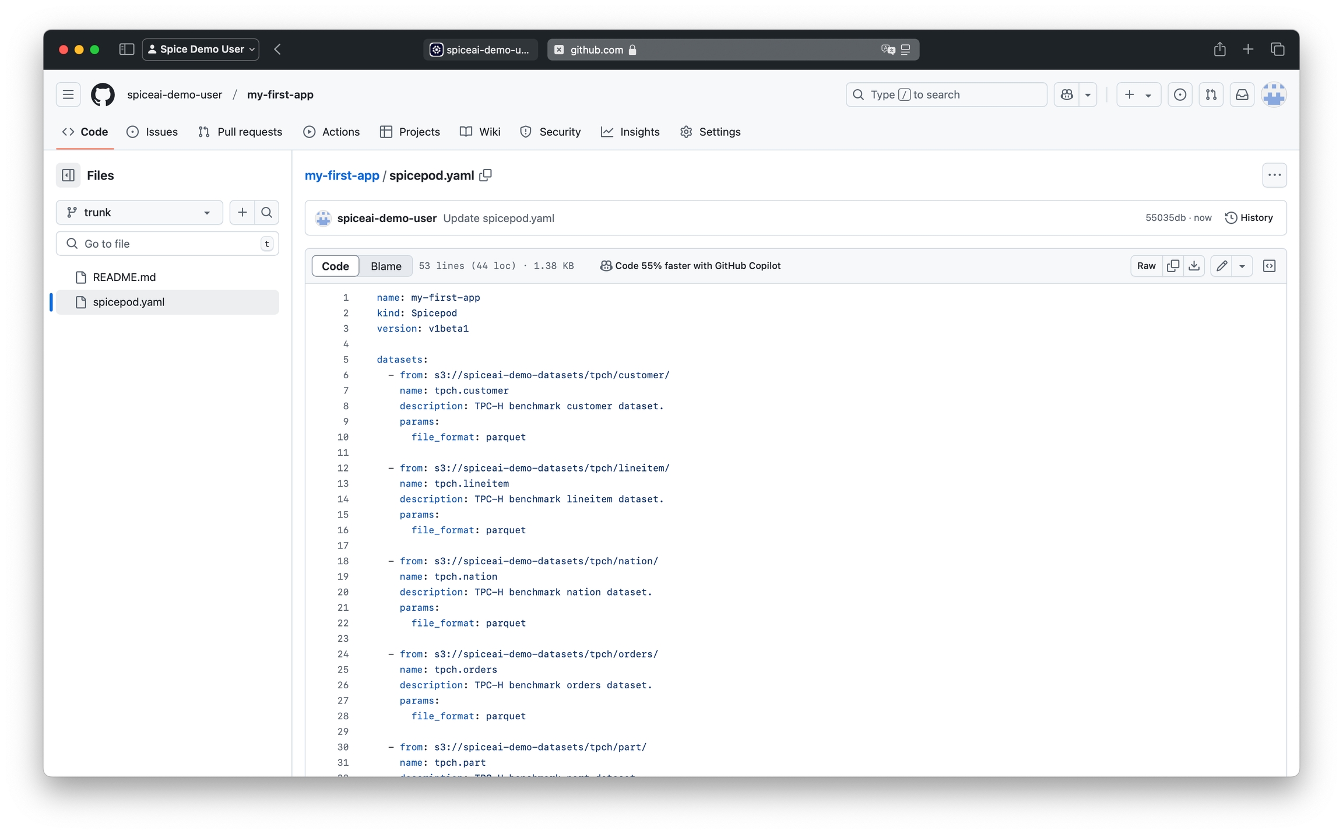Switch to Blame view
Viewport: 1343px width, 834px height.
click(385, 266)
